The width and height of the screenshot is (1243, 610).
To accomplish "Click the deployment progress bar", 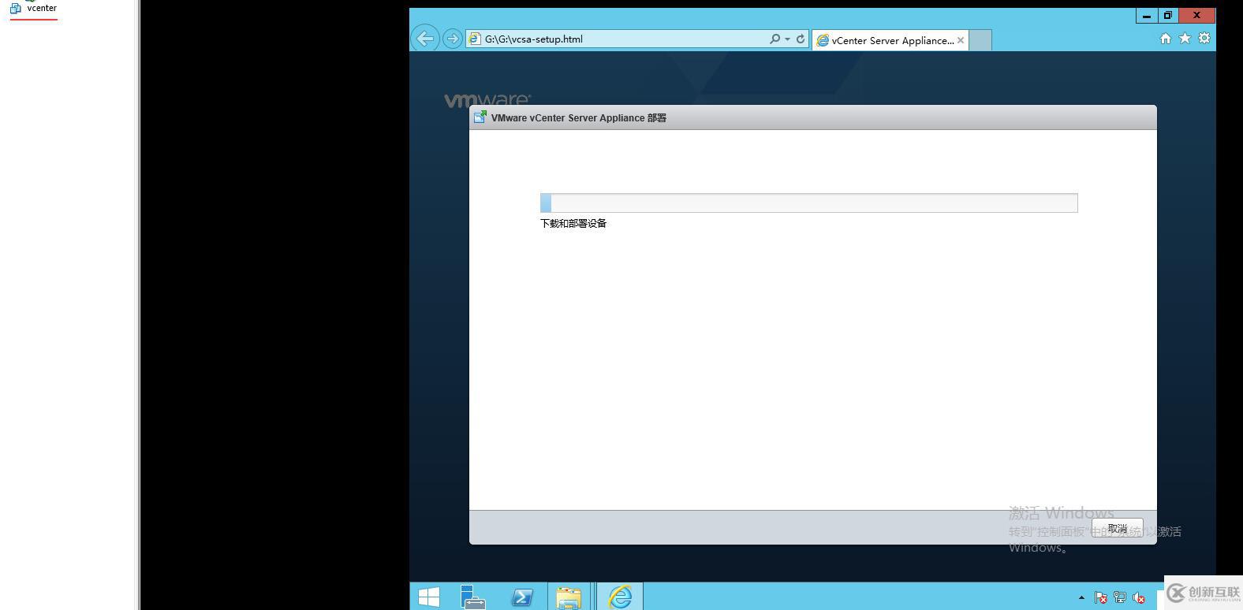I will point(808,203).
